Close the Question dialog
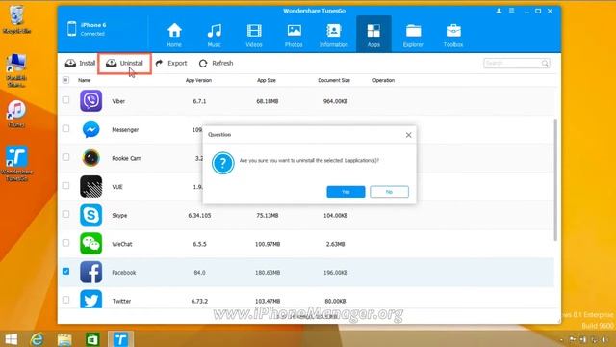 408,135
